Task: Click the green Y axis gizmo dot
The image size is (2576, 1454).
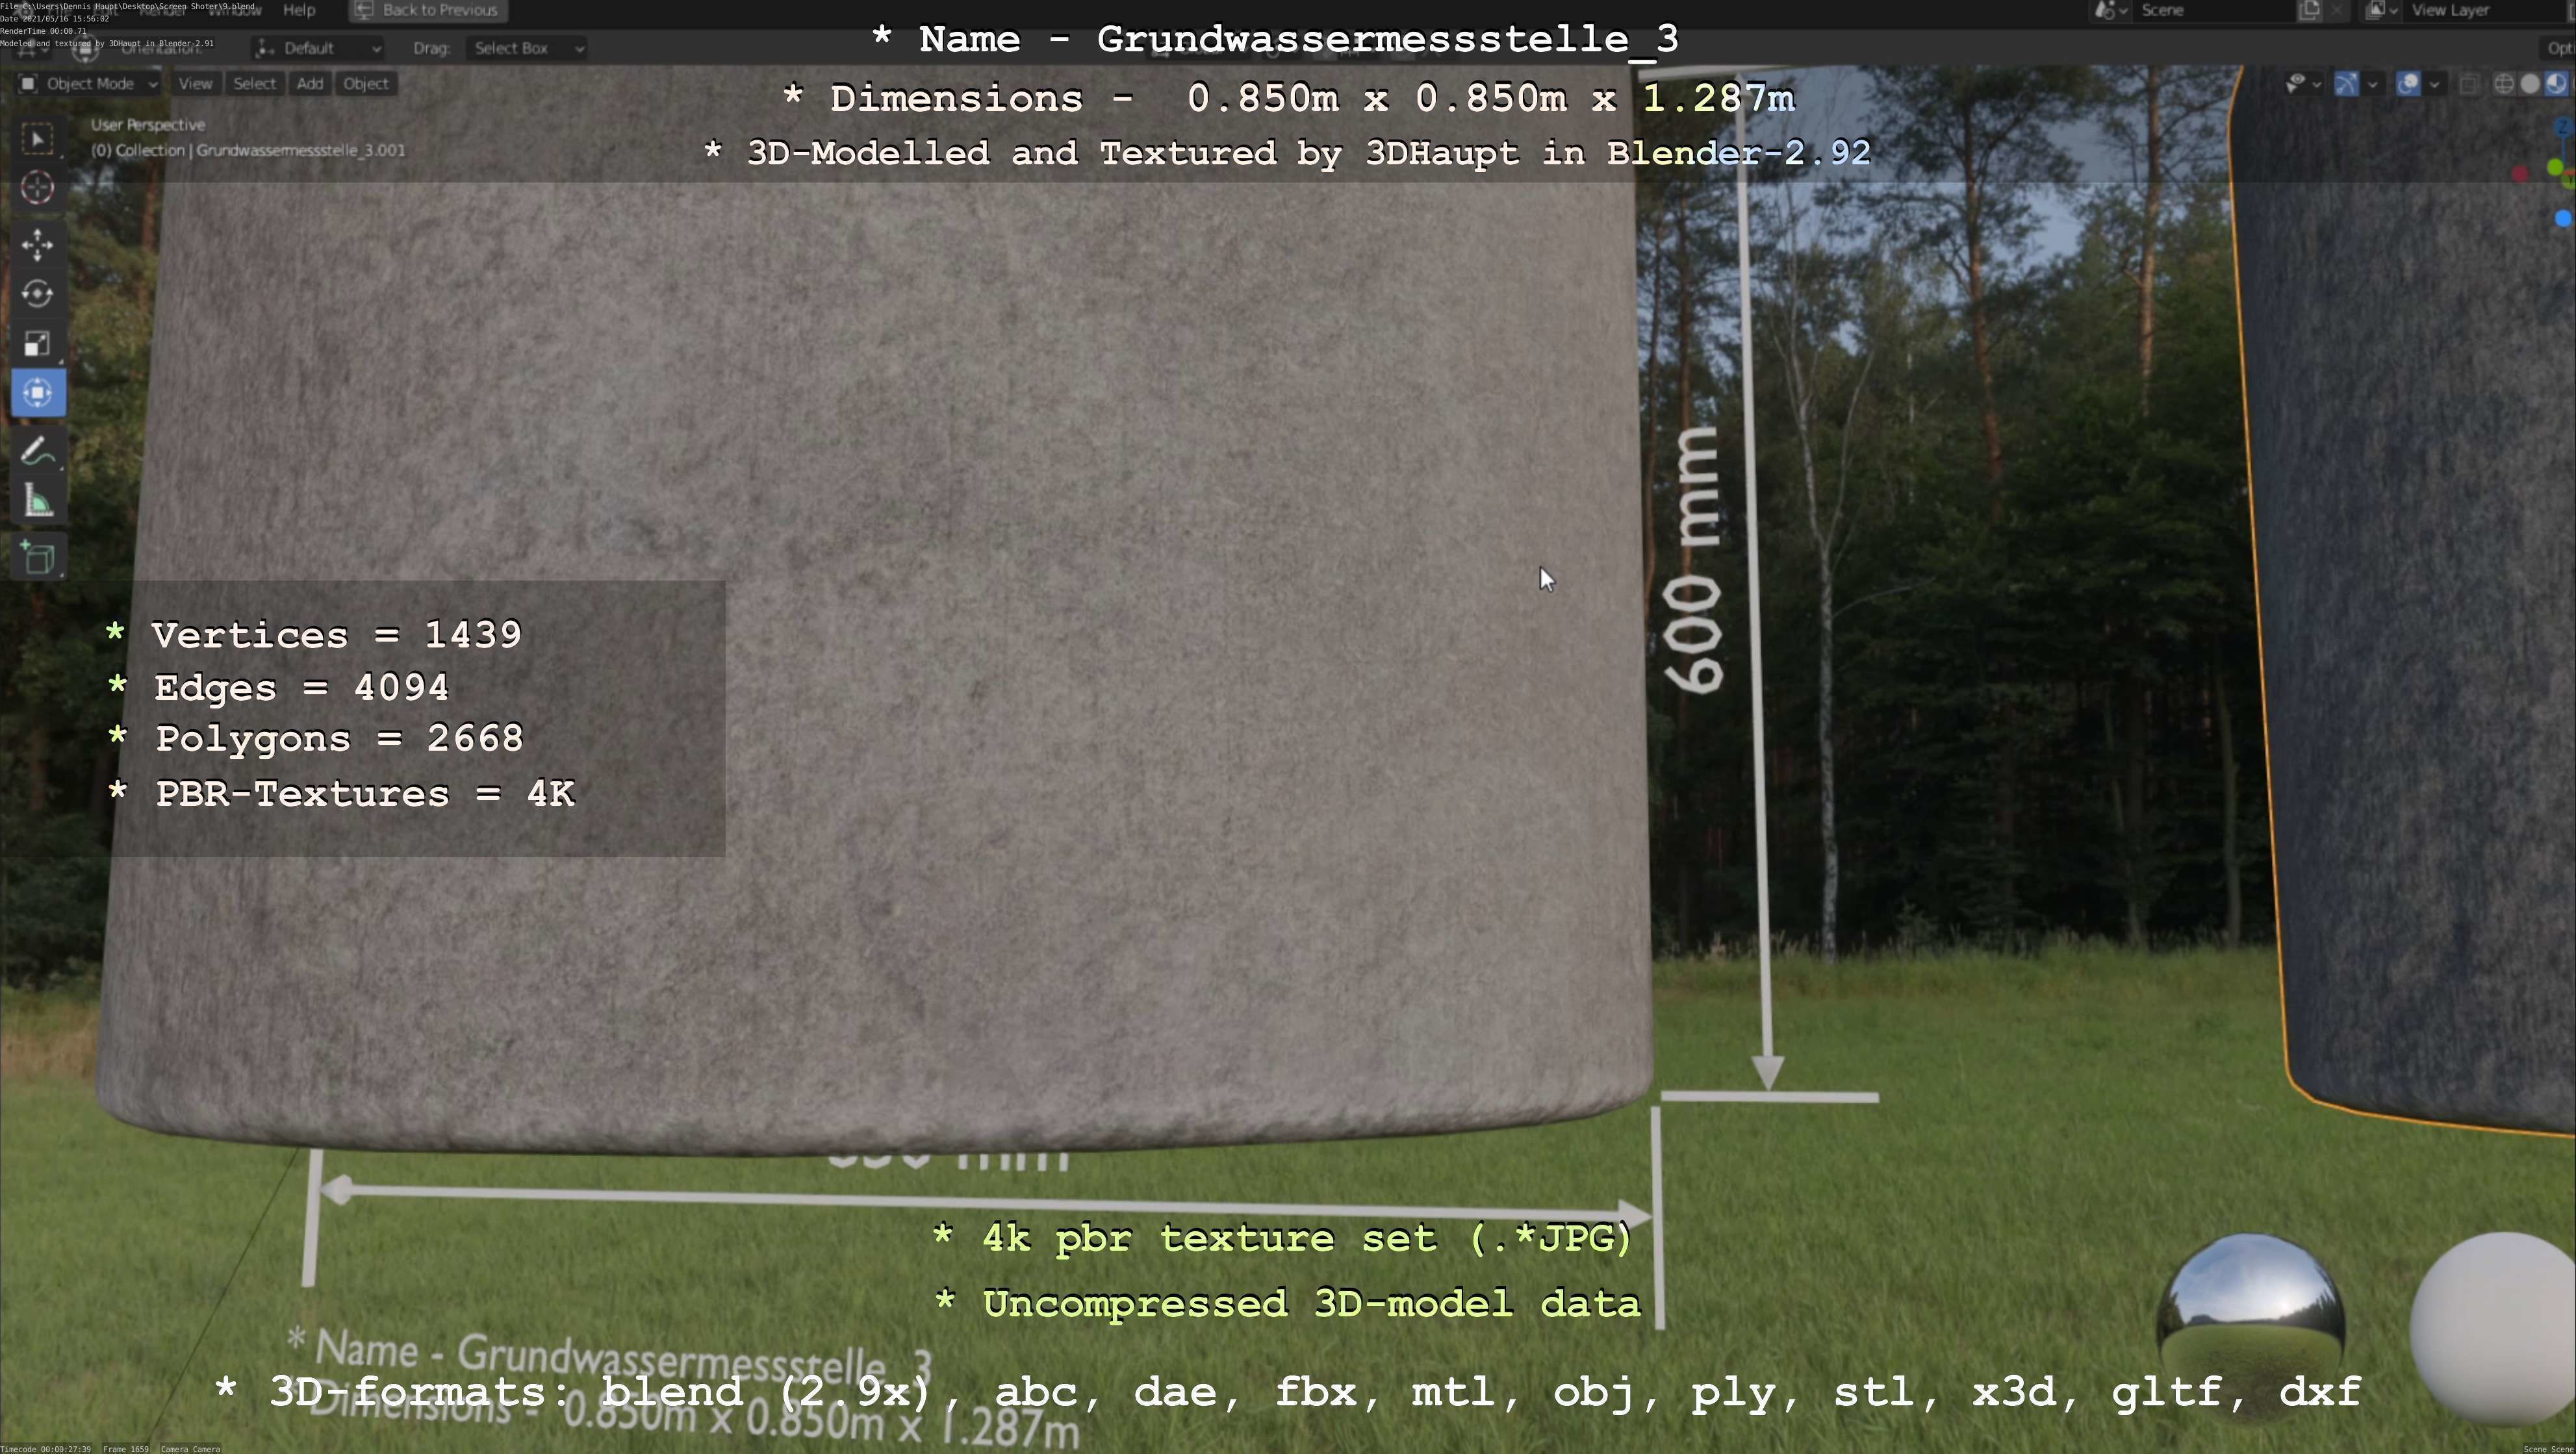Action: pyautogui.click(x=2555, y=167)
